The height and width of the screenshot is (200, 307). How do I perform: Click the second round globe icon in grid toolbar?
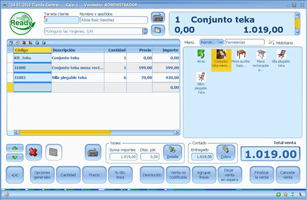pyautogui.click(x=43, y=42)
